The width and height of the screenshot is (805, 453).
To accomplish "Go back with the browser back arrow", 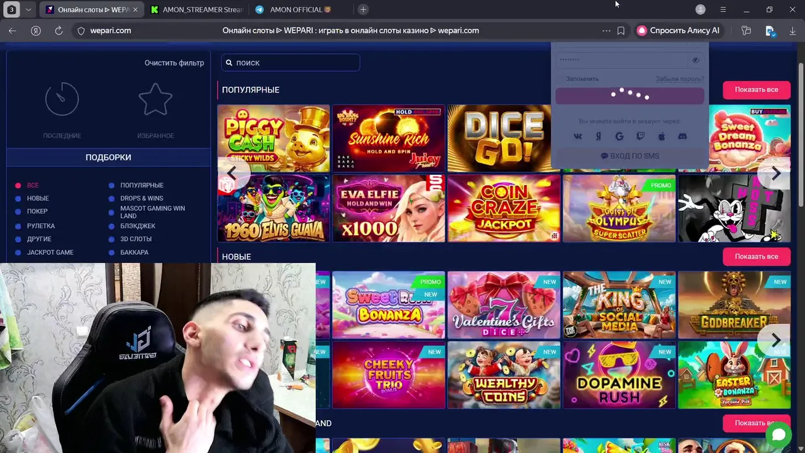I will [13, 30].
